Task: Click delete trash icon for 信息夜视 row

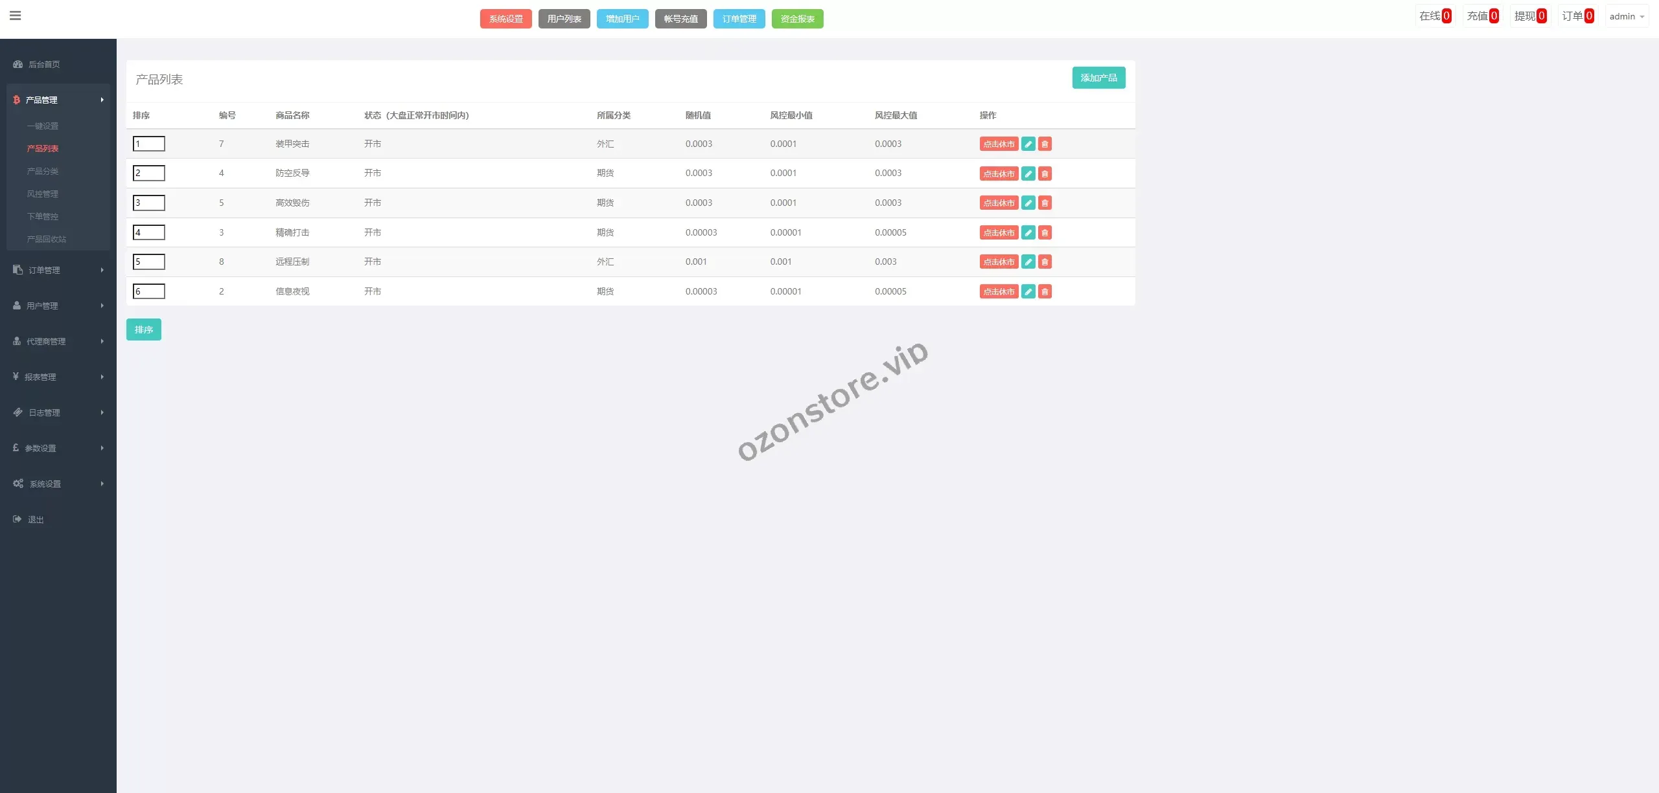Action: (x=1045, y=291)
